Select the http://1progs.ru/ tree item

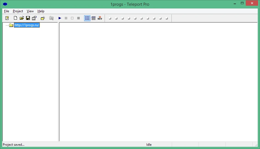pos(27,25)
